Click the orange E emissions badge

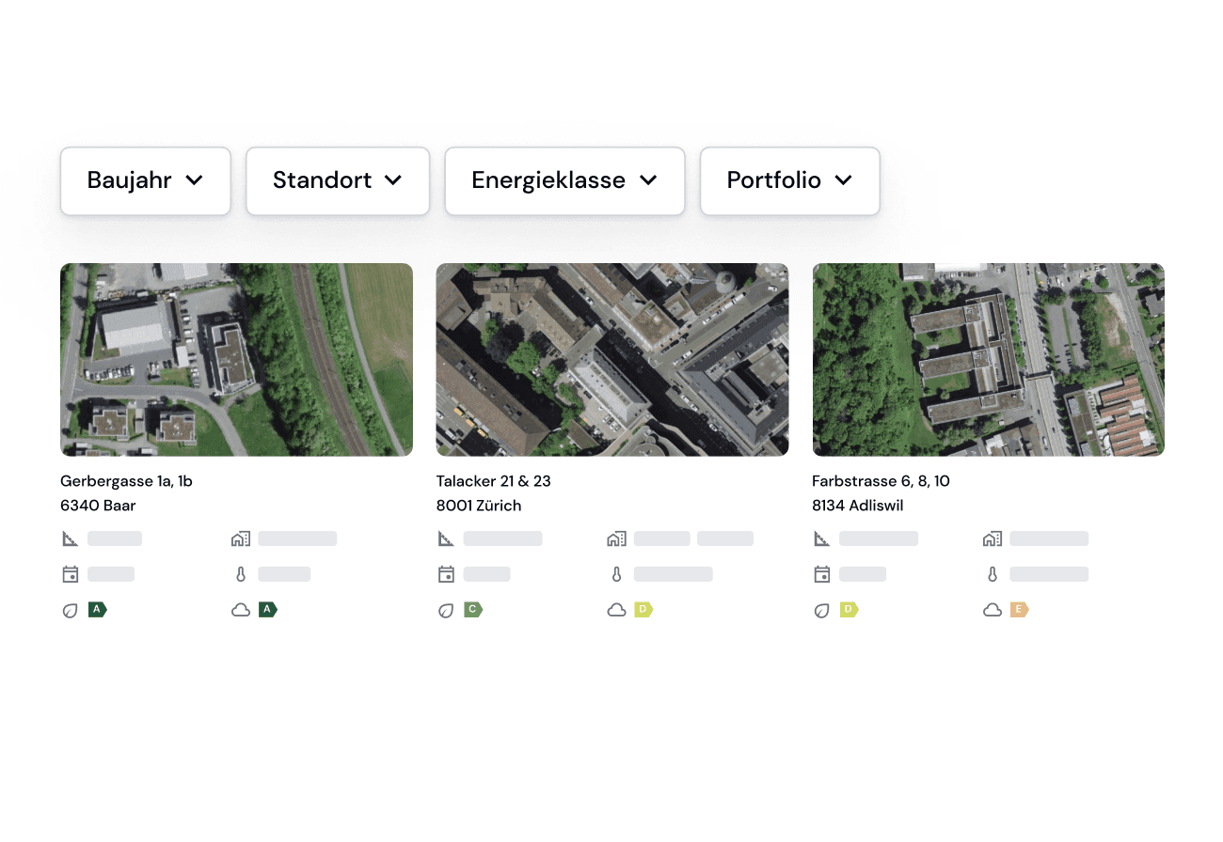[x=1019, y=610]
